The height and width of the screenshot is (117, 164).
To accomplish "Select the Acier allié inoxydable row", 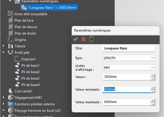I will (x=28, y=14).
